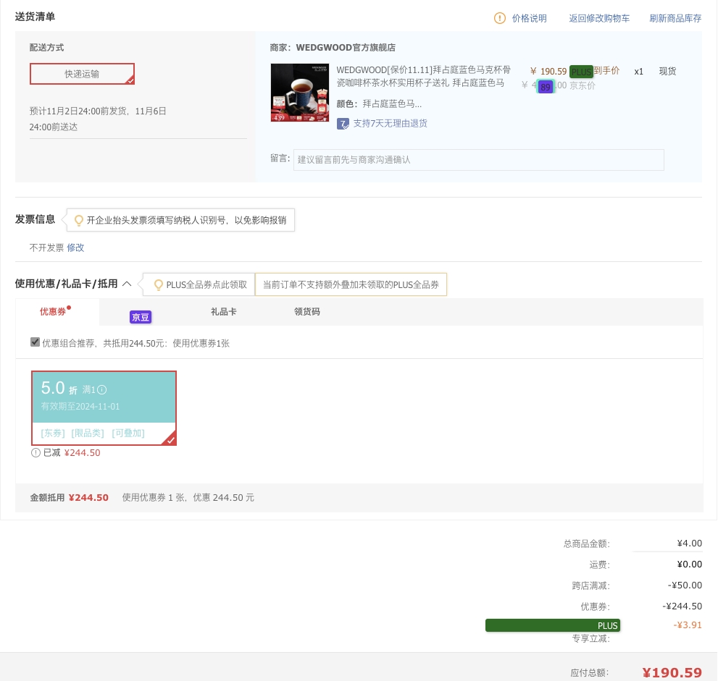Click the coupon tags 东券 限品类 可叠加
Viewport: 718px width, 681px height.
[93, 433]
